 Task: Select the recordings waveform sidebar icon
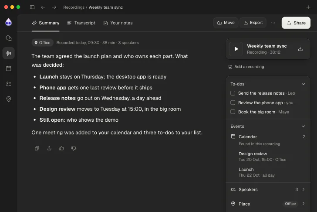click(9, 53)
